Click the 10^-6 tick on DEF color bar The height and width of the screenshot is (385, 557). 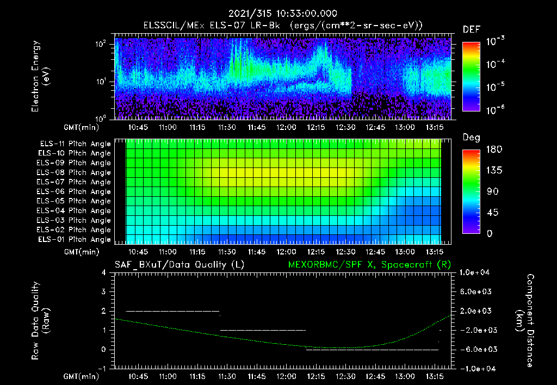click(x=496, y=110)
